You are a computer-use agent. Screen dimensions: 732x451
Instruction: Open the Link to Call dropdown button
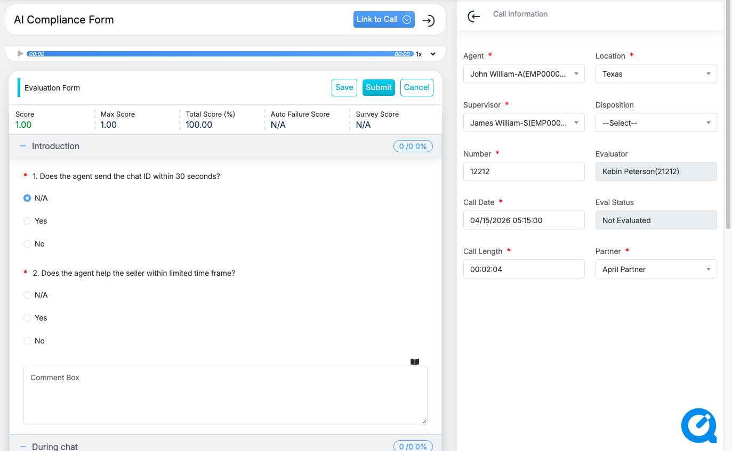tap(384, 20)
